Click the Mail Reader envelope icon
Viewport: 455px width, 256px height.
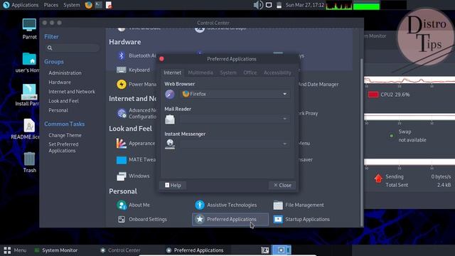tap(170, 119)
